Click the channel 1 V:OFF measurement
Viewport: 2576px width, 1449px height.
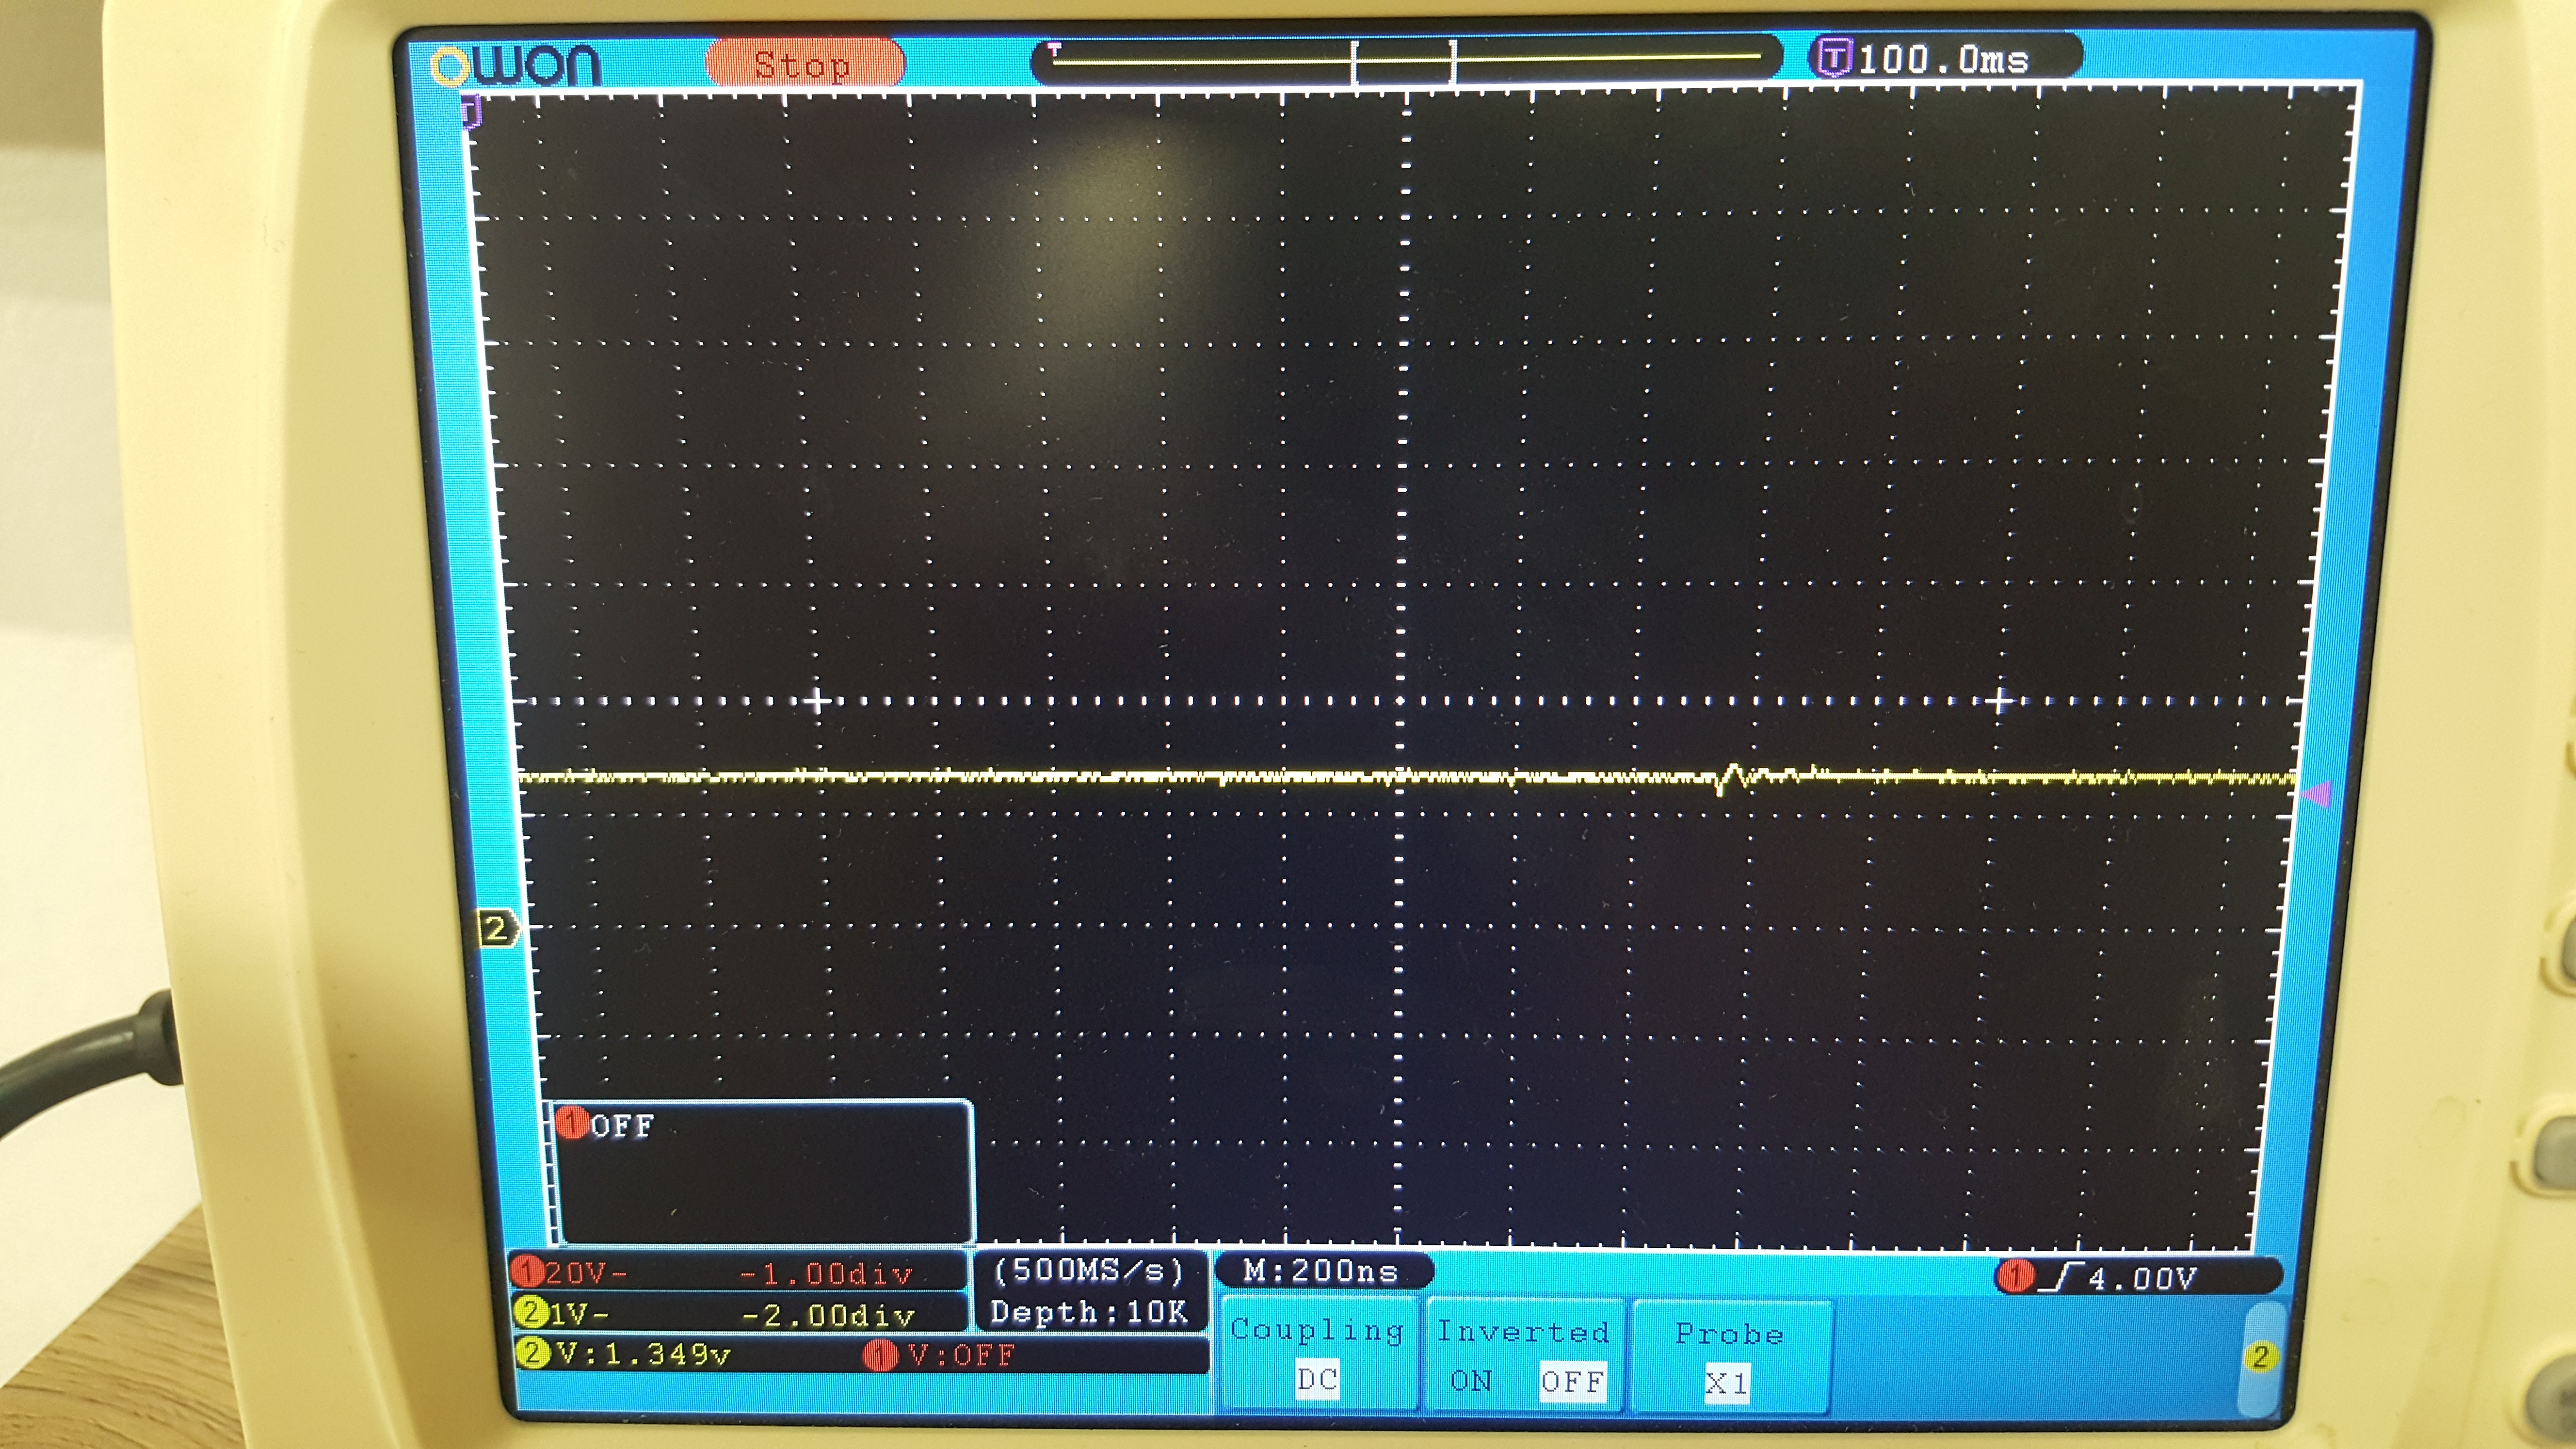962,1355
